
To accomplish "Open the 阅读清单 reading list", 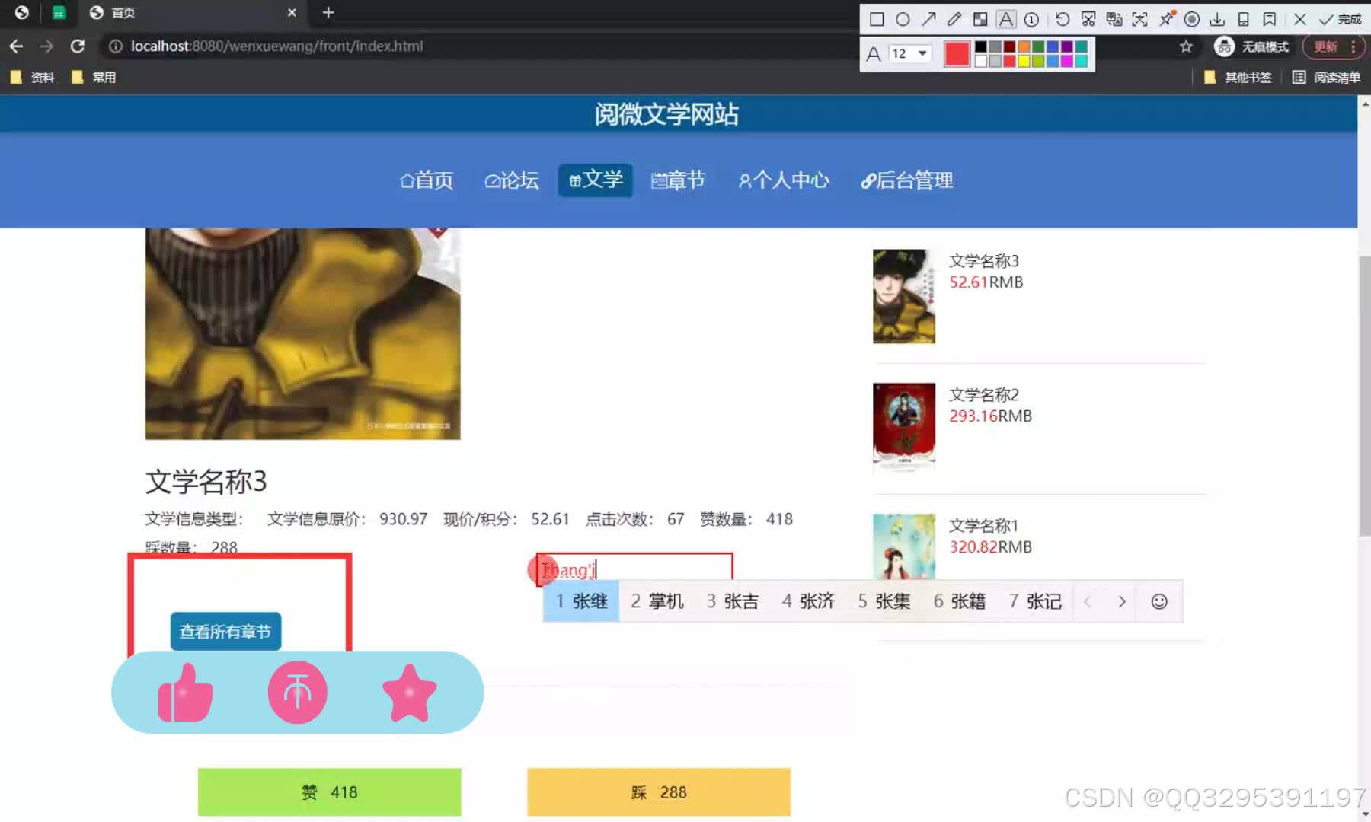I will [x=1326, y=77].
